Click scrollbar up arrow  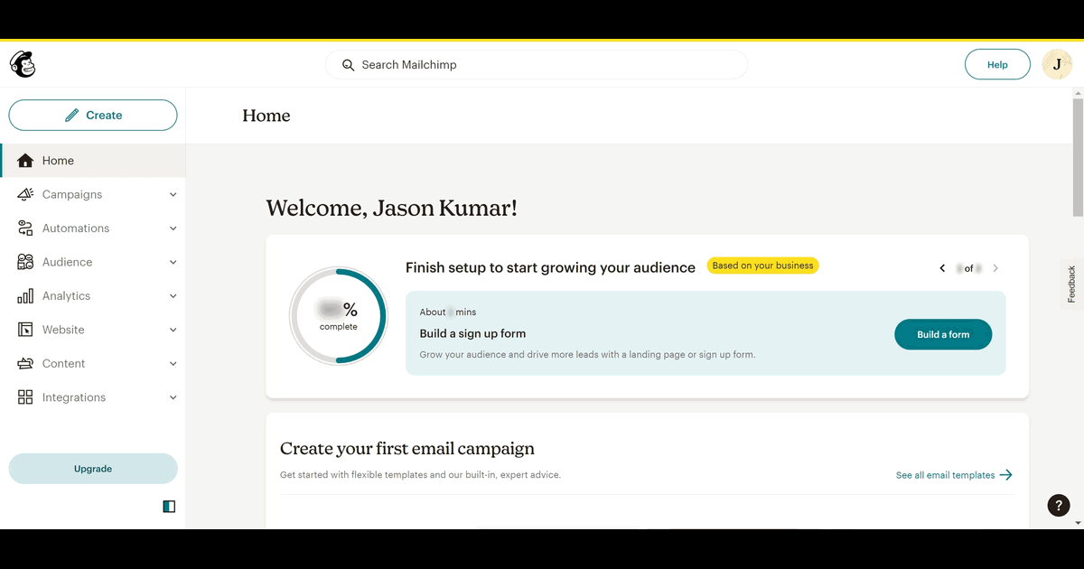click(x=1078, y=92)
